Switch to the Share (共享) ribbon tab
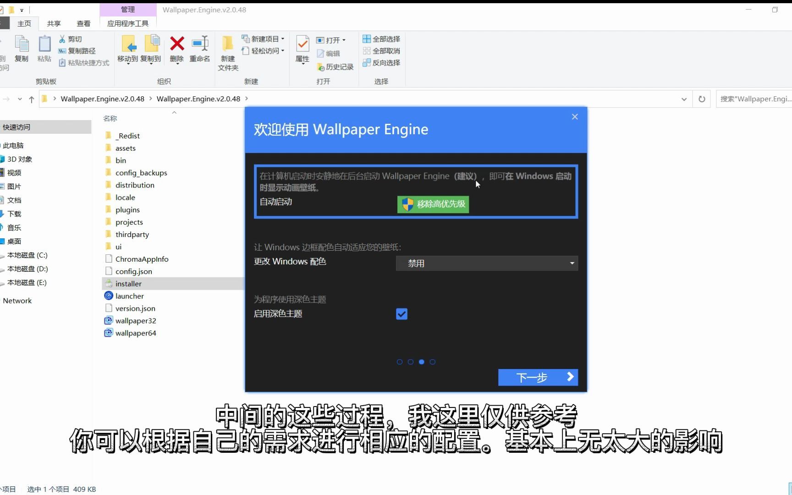Screen dimensions: 792x495 [x=54, y=23]
